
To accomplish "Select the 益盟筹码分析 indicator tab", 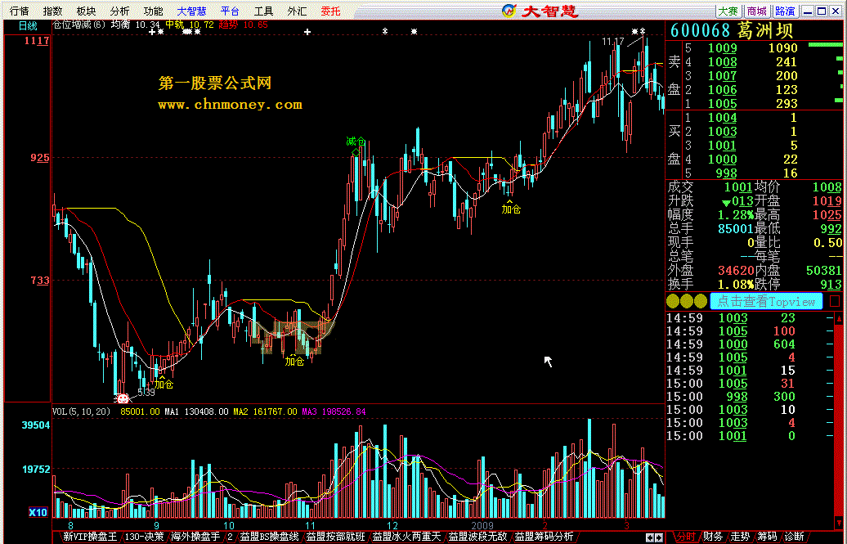I will click(544, 537).
